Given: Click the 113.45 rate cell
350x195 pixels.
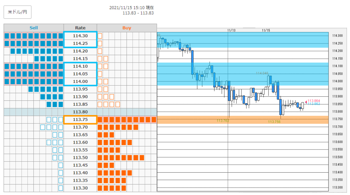Looking at the screenshot, I should [x=80, y=165].
